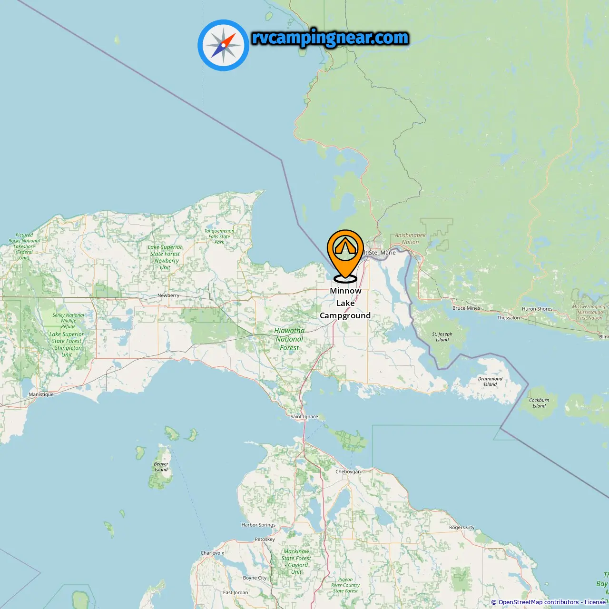
Task: Click the Seney National Wildlife Refuge label
Action: [x=68, y=321]
